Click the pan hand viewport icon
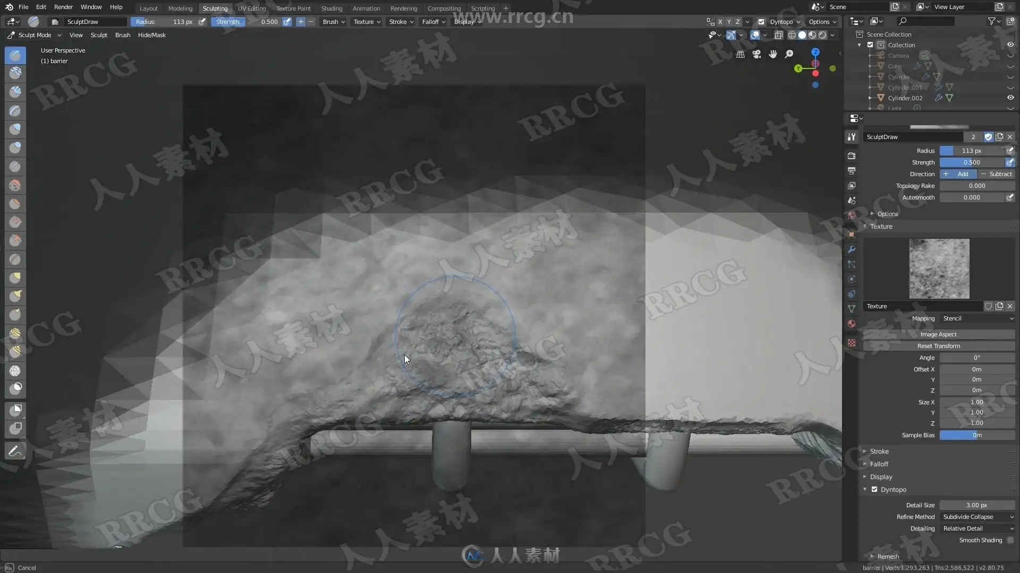This screenshot has width=1020, height=573. (773, 54)
